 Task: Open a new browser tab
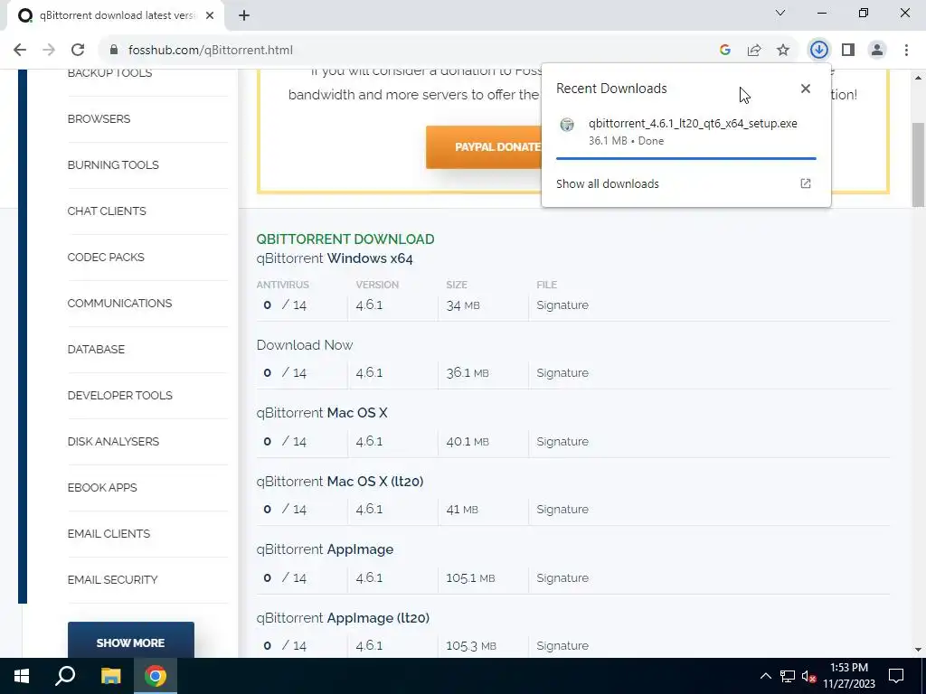tap(244, 15)
